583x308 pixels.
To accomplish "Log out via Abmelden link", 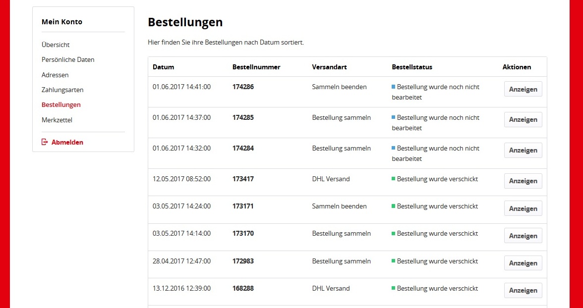I will (67, 142).
